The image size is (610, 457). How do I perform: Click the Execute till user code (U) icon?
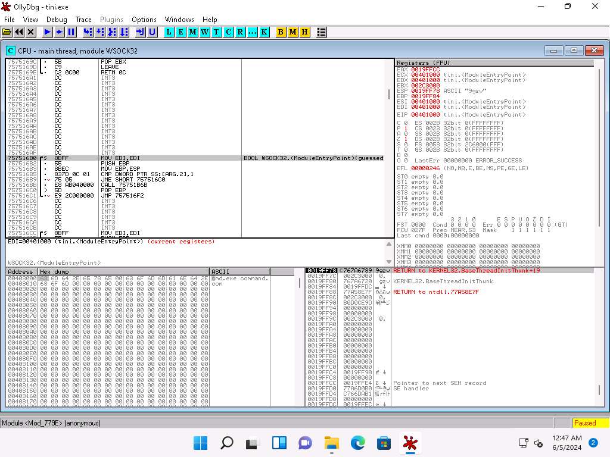click(152, 32)
